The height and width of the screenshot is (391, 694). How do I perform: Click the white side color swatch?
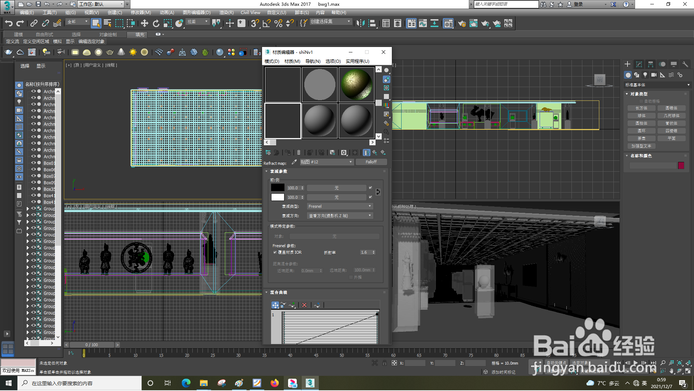(x=278, y=197)
